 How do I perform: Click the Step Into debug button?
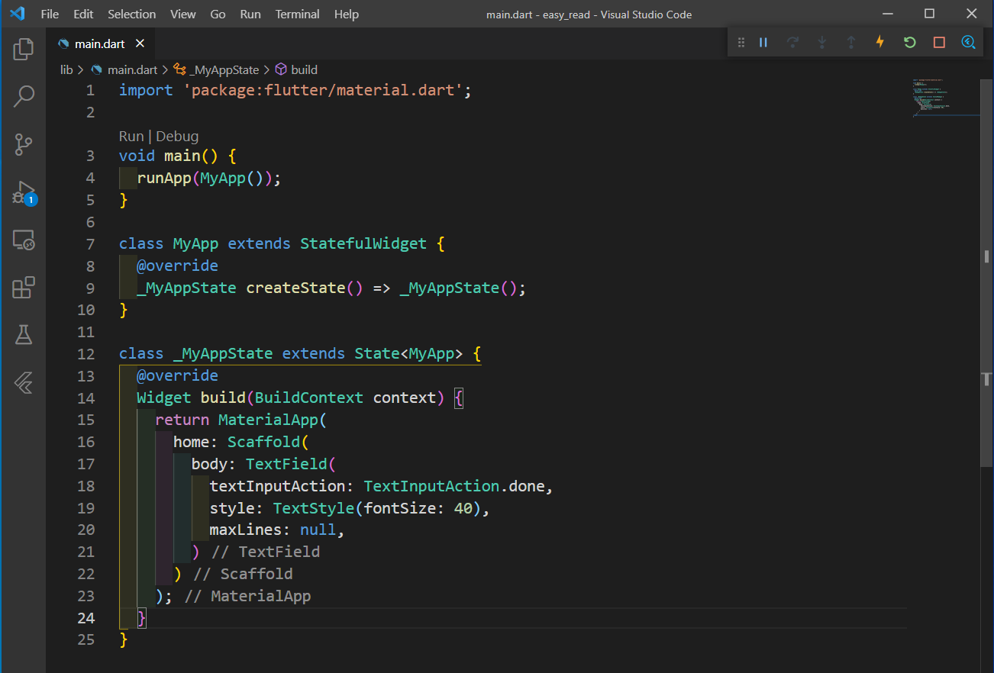pos(821,43)
